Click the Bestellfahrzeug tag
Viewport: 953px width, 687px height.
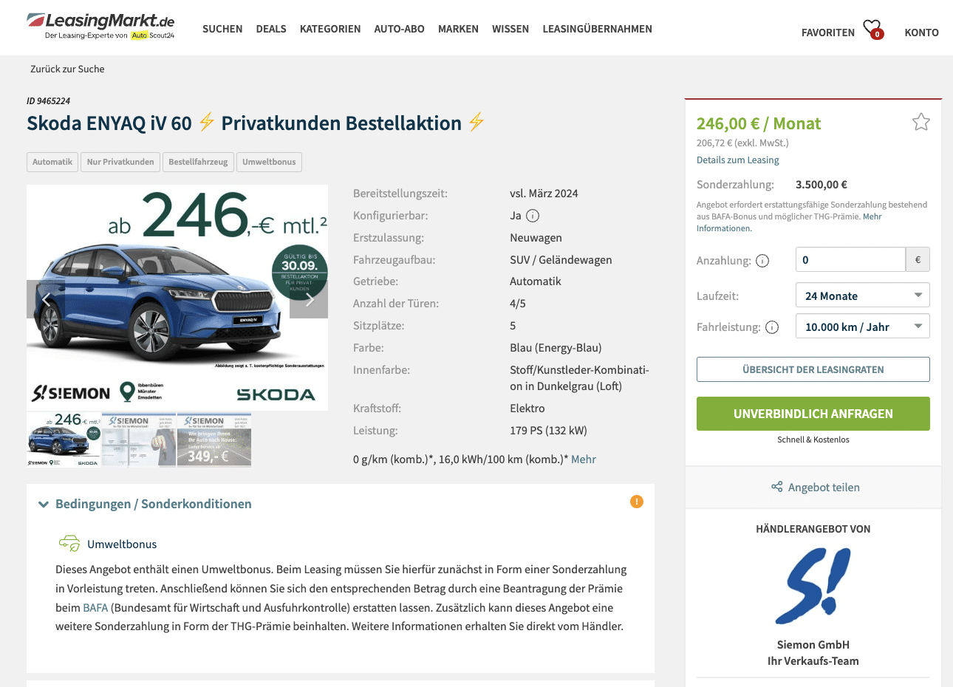(198, 162)
